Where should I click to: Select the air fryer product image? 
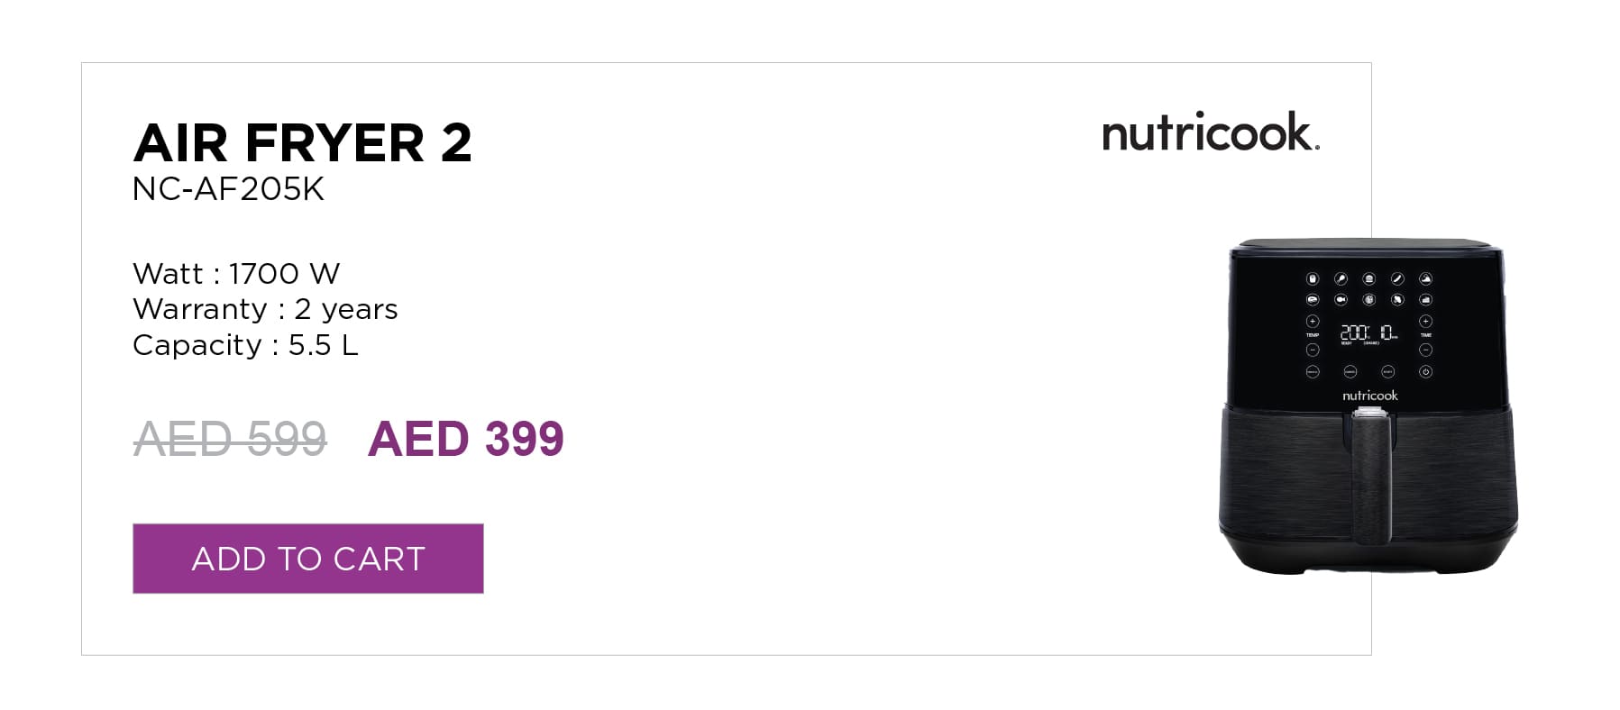[1368, 407]
